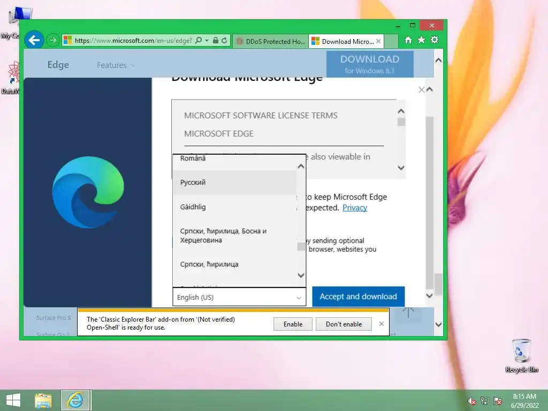
Task: Click the security lock icon in address bar
Action: [x=216, y=40]
